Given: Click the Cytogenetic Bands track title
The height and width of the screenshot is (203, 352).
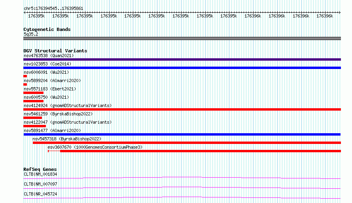Looking at the screenshot, I should 47,29.
